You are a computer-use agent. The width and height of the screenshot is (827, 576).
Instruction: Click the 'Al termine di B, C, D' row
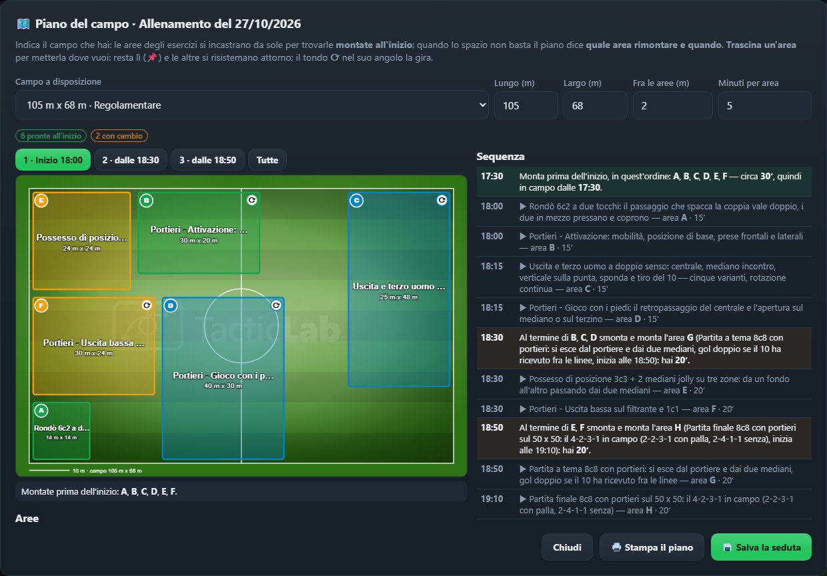[644, 349]
